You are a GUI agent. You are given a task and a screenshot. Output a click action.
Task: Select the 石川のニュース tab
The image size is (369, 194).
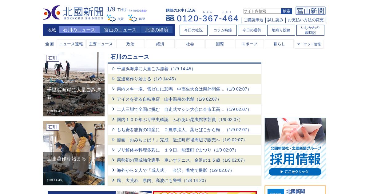[x=79, y=30]
